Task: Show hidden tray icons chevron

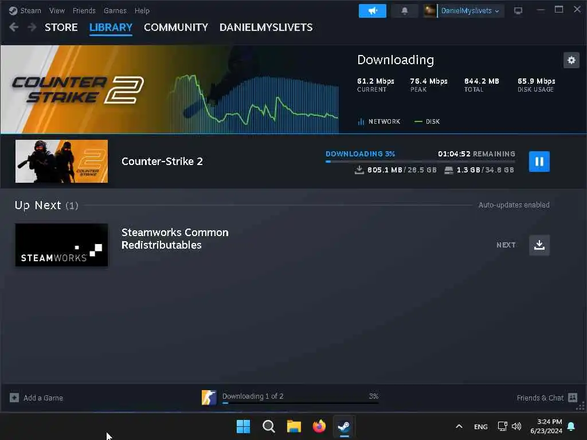Action: click(459, 426)
